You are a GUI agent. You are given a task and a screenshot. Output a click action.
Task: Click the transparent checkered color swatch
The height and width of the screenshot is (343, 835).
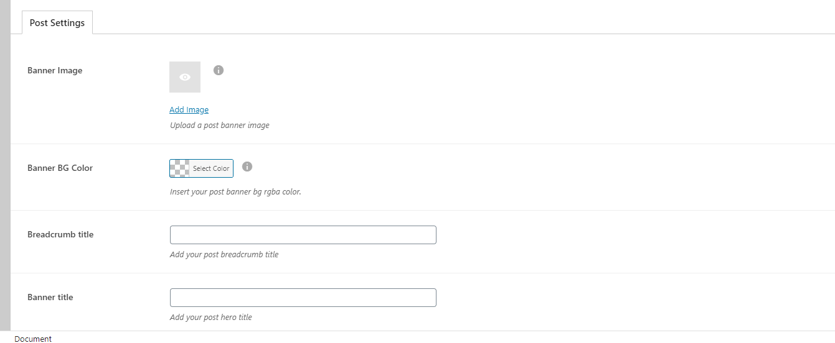tap(180, 168)
